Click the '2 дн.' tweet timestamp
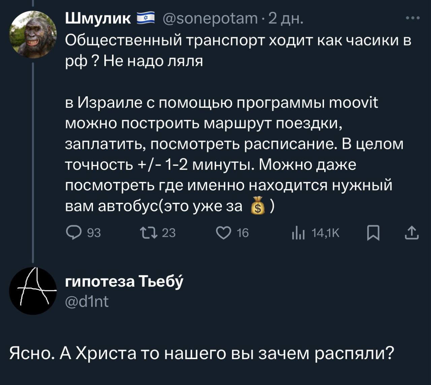Image resolution: width=431 pixels, height=385 pixels. point(286,19)
